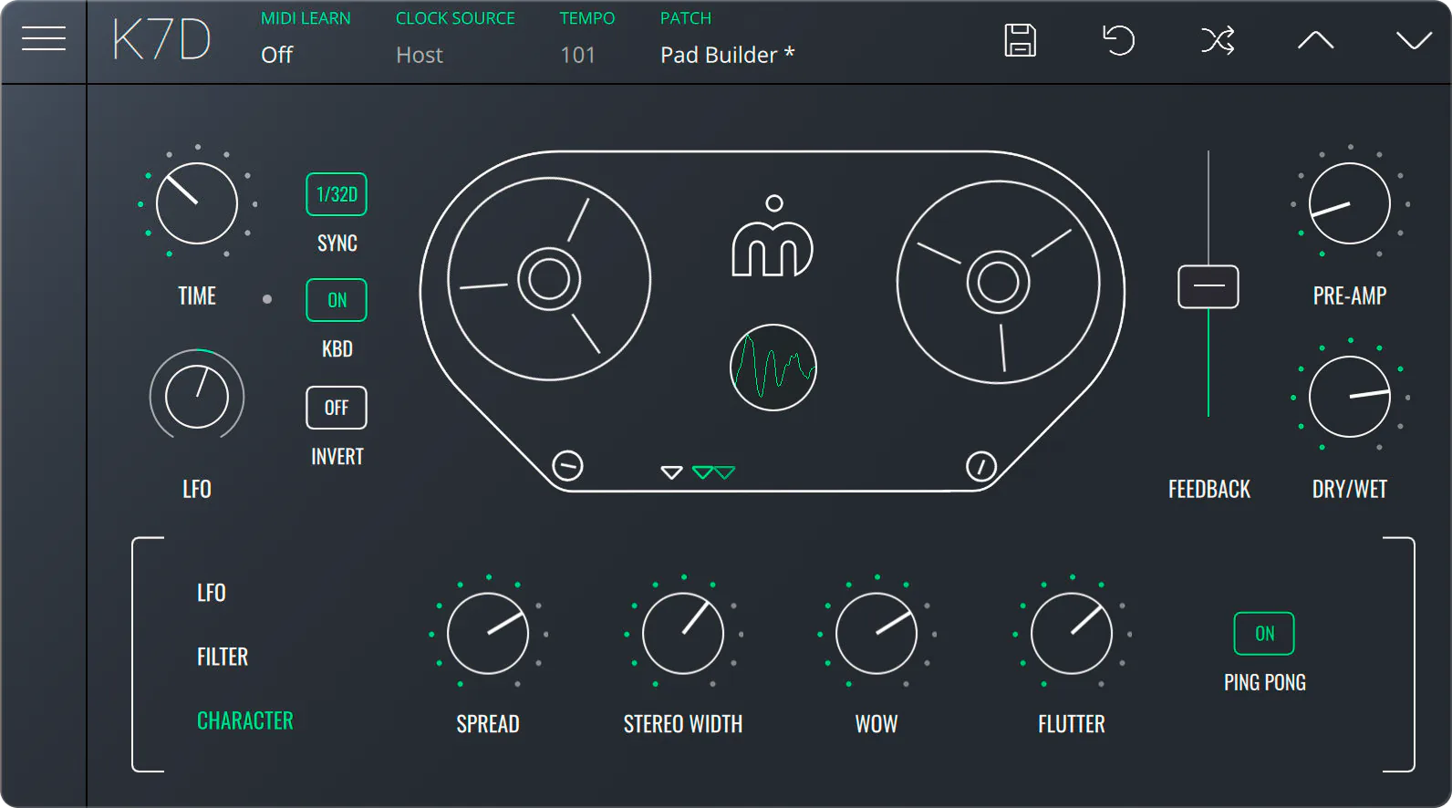1452x808 pixels.
Task: Click the single white triangle head marker
Action: (x=671, y=472)
